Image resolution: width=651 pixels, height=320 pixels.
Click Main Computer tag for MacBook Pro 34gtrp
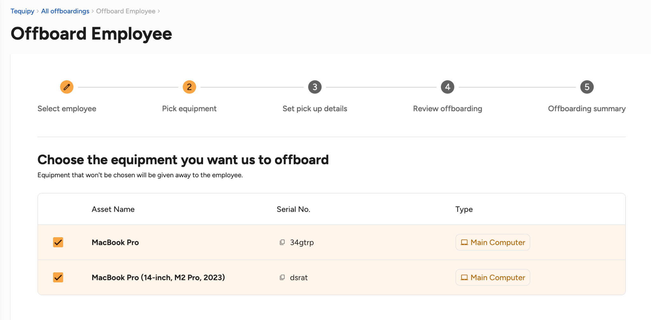pyautogui.click(x=493, y=242)
